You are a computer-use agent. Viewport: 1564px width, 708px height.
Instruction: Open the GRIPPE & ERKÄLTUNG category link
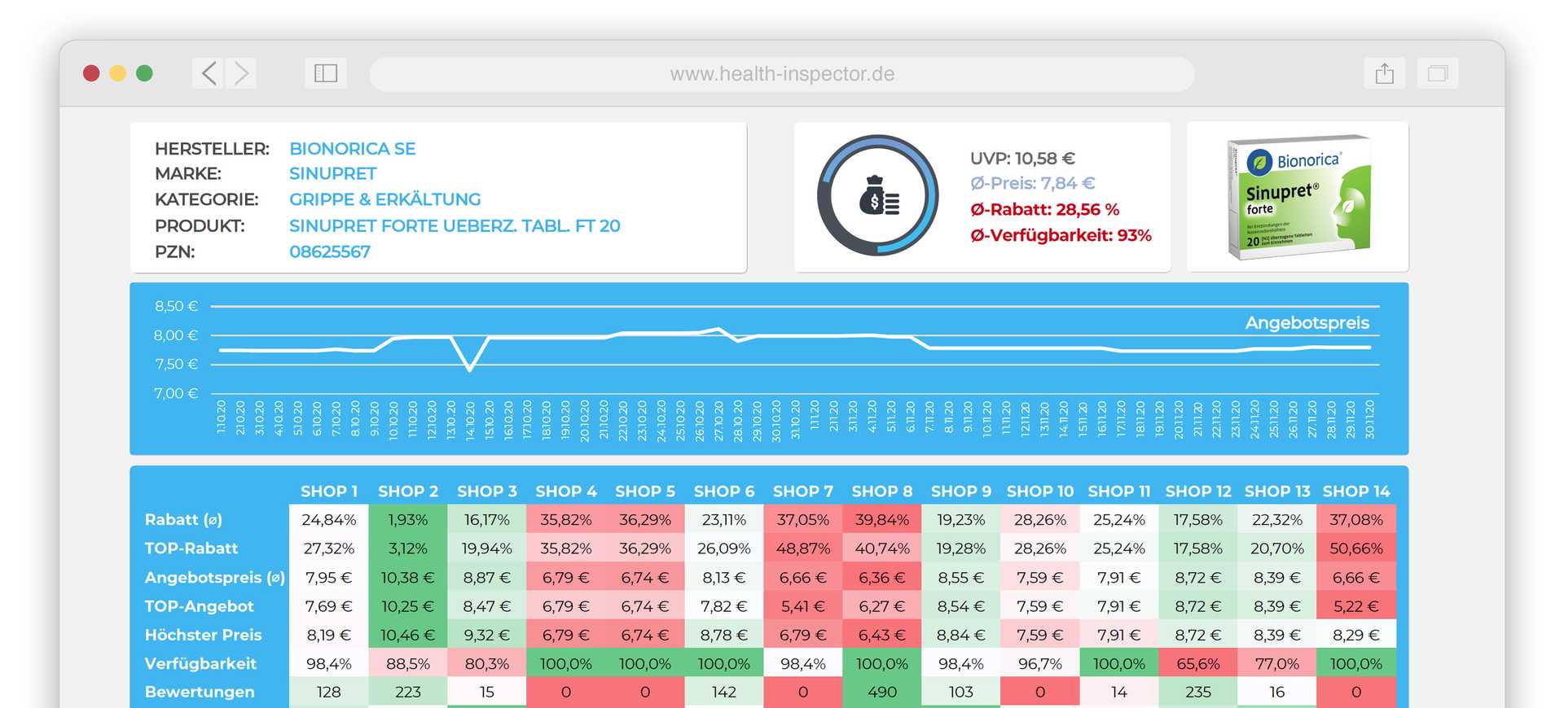(385, 199)
